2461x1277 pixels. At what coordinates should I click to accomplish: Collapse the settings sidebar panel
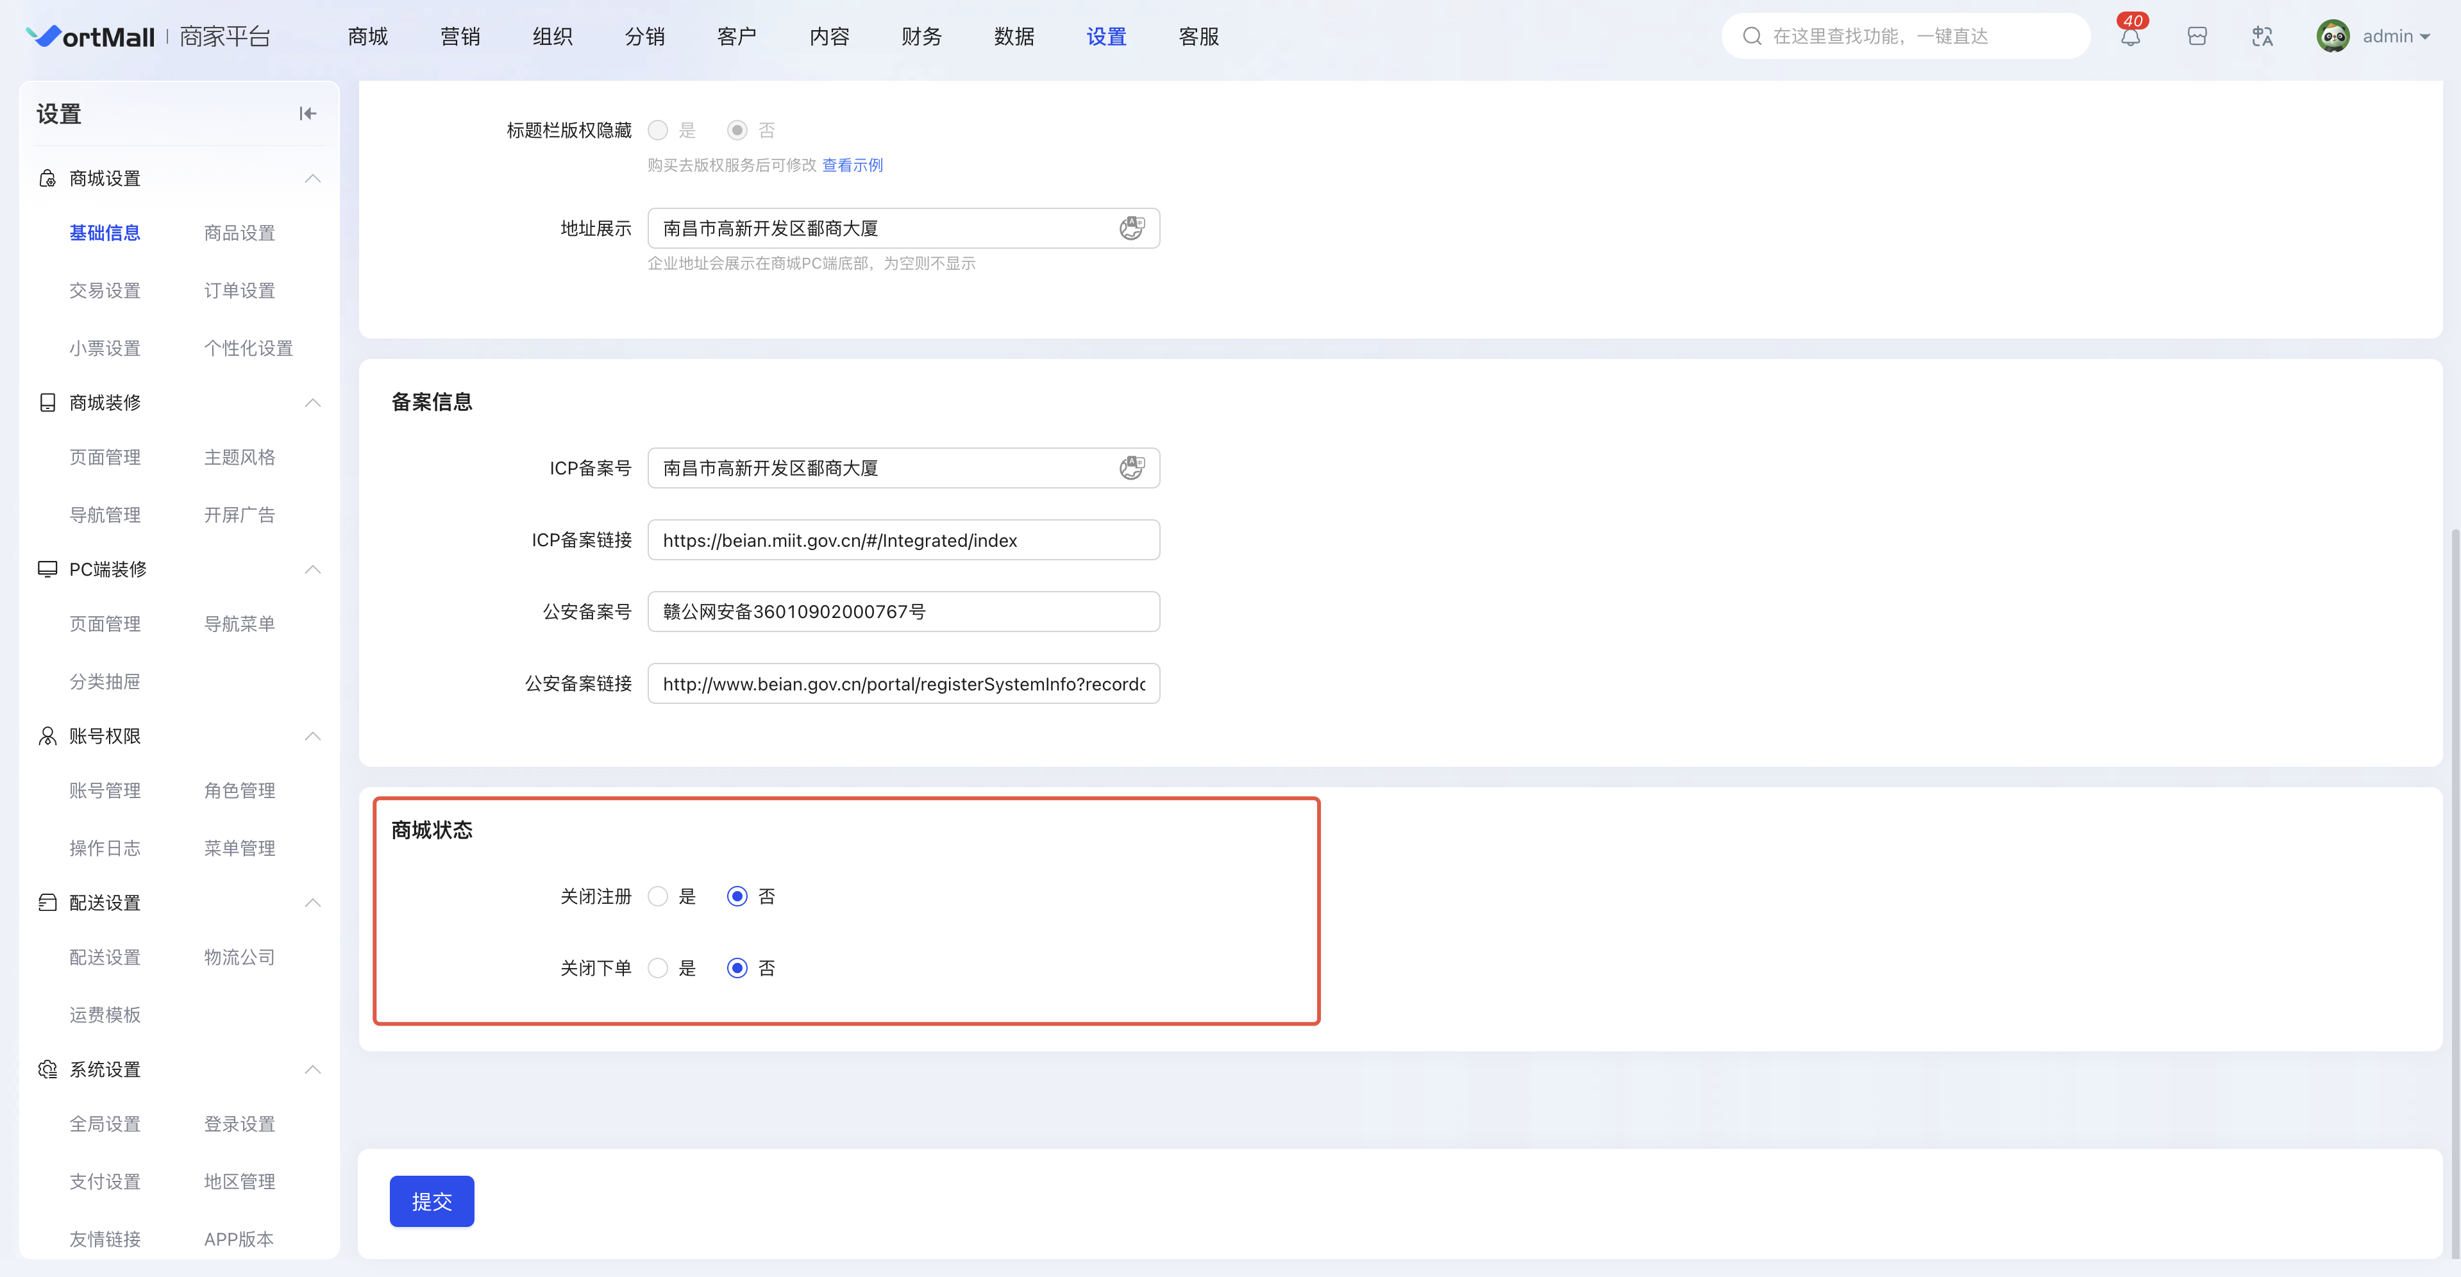click(308, 113)
